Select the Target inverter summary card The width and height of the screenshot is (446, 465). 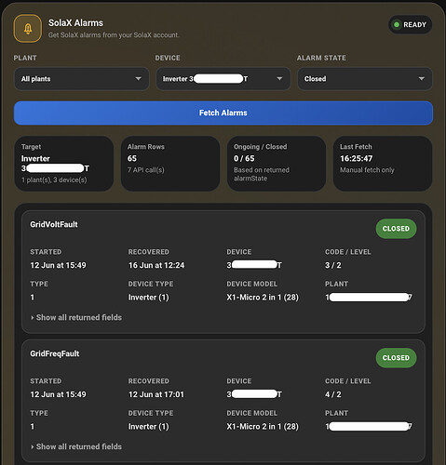click(64, 164)
